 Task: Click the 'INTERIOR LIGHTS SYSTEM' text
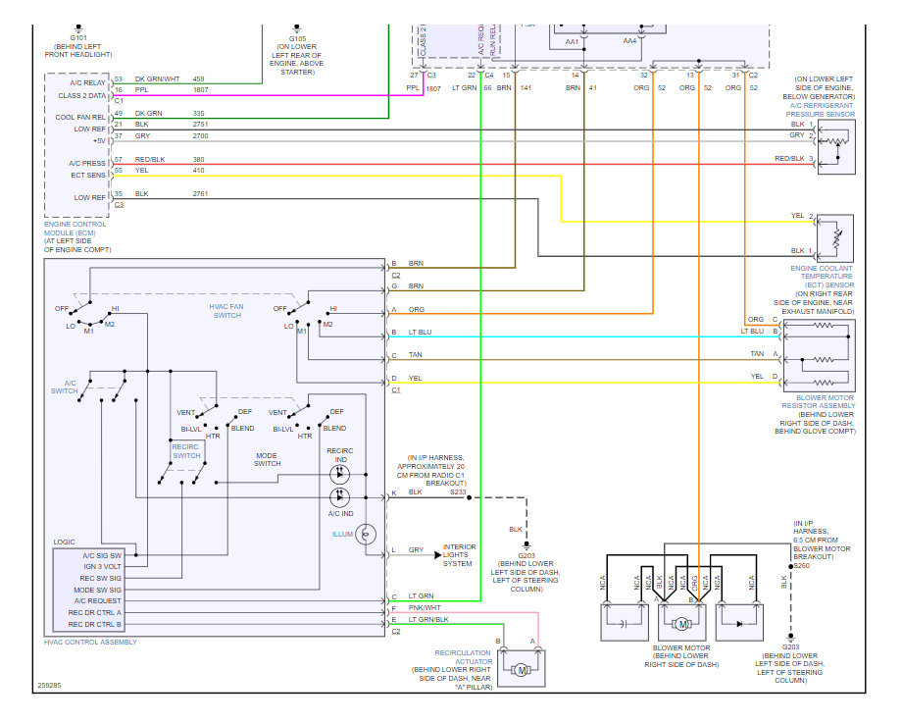coord(459,555)
